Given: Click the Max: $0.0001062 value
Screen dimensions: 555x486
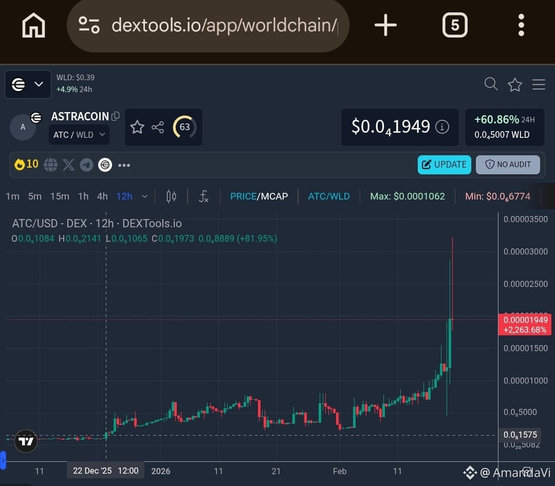Looking at the screenshot, I should (408, 196).
